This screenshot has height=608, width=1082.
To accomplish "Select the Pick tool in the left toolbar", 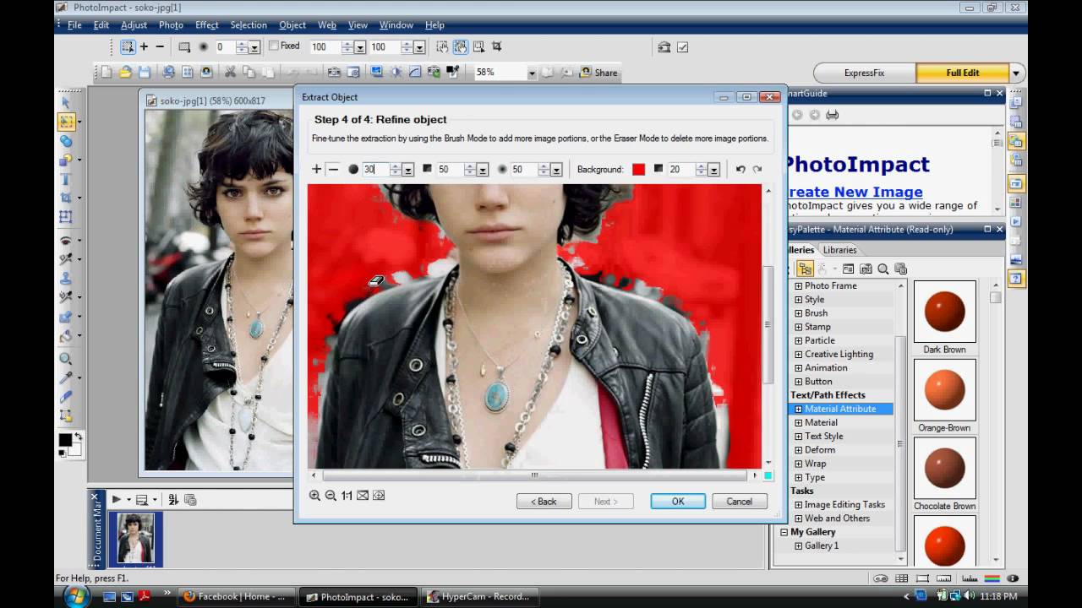I will [x=64, y=103].
